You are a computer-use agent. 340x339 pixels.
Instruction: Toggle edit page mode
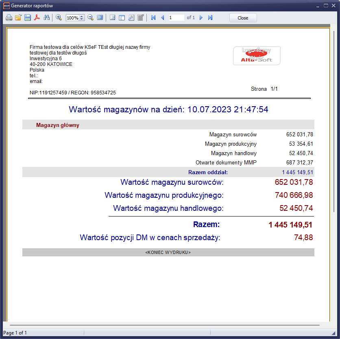coord(140,18)
